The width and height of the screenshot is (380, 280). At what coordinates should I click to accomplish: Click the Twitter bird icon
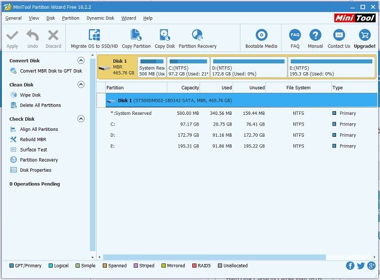pyautogui.click(x=360, y=266)
